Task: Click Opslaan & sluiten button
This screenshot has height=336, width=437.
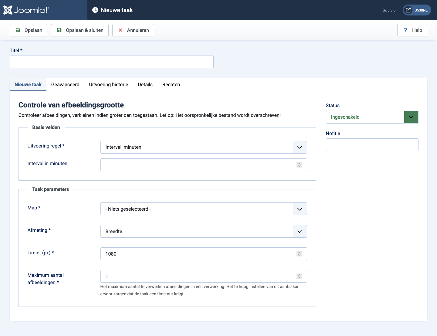Action: pos(80,30)
